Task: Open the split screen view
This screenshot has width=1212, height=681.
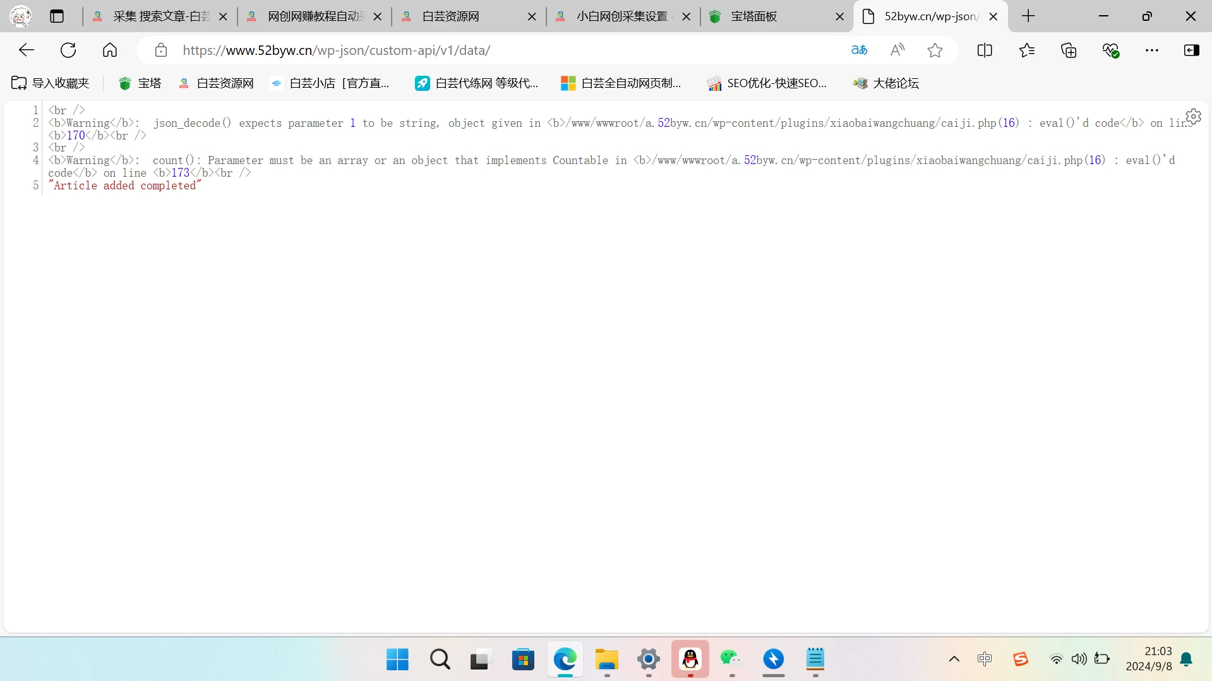Action: coord(984,50)
